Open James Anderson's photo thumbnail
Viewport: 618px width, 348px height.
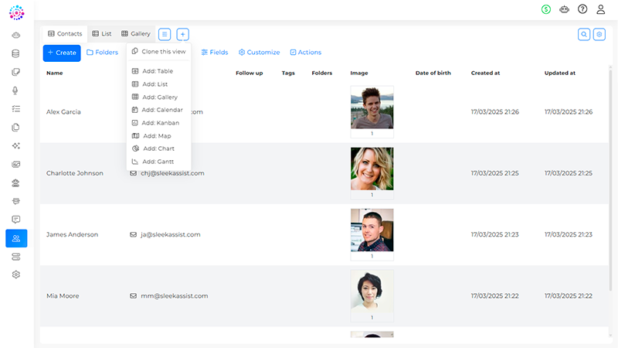pos(372,230)
